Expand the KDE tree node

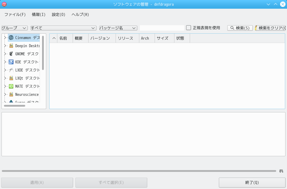tap(5, 62)
